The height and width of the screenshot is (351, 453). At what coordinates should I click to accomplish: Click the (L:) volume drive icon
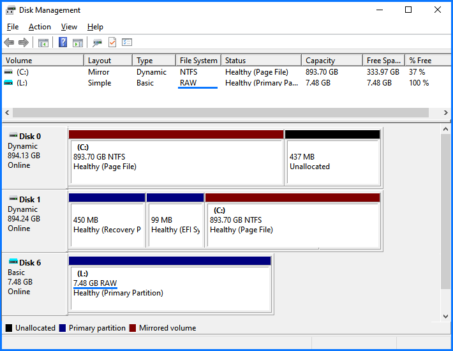pyautogui.click(x=8, y=83)
